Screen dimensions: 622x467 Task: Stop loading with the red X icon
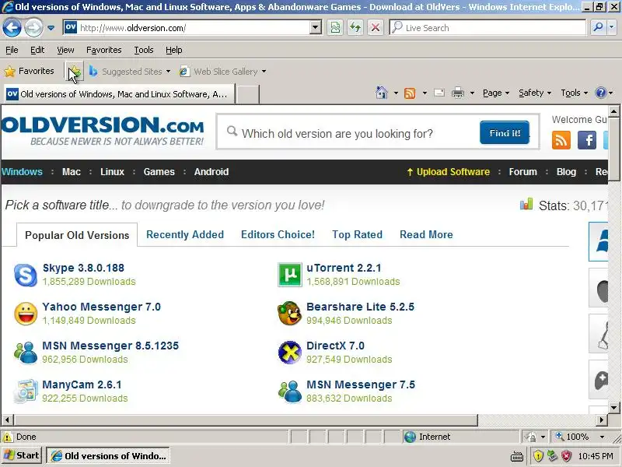coord(375,28)
